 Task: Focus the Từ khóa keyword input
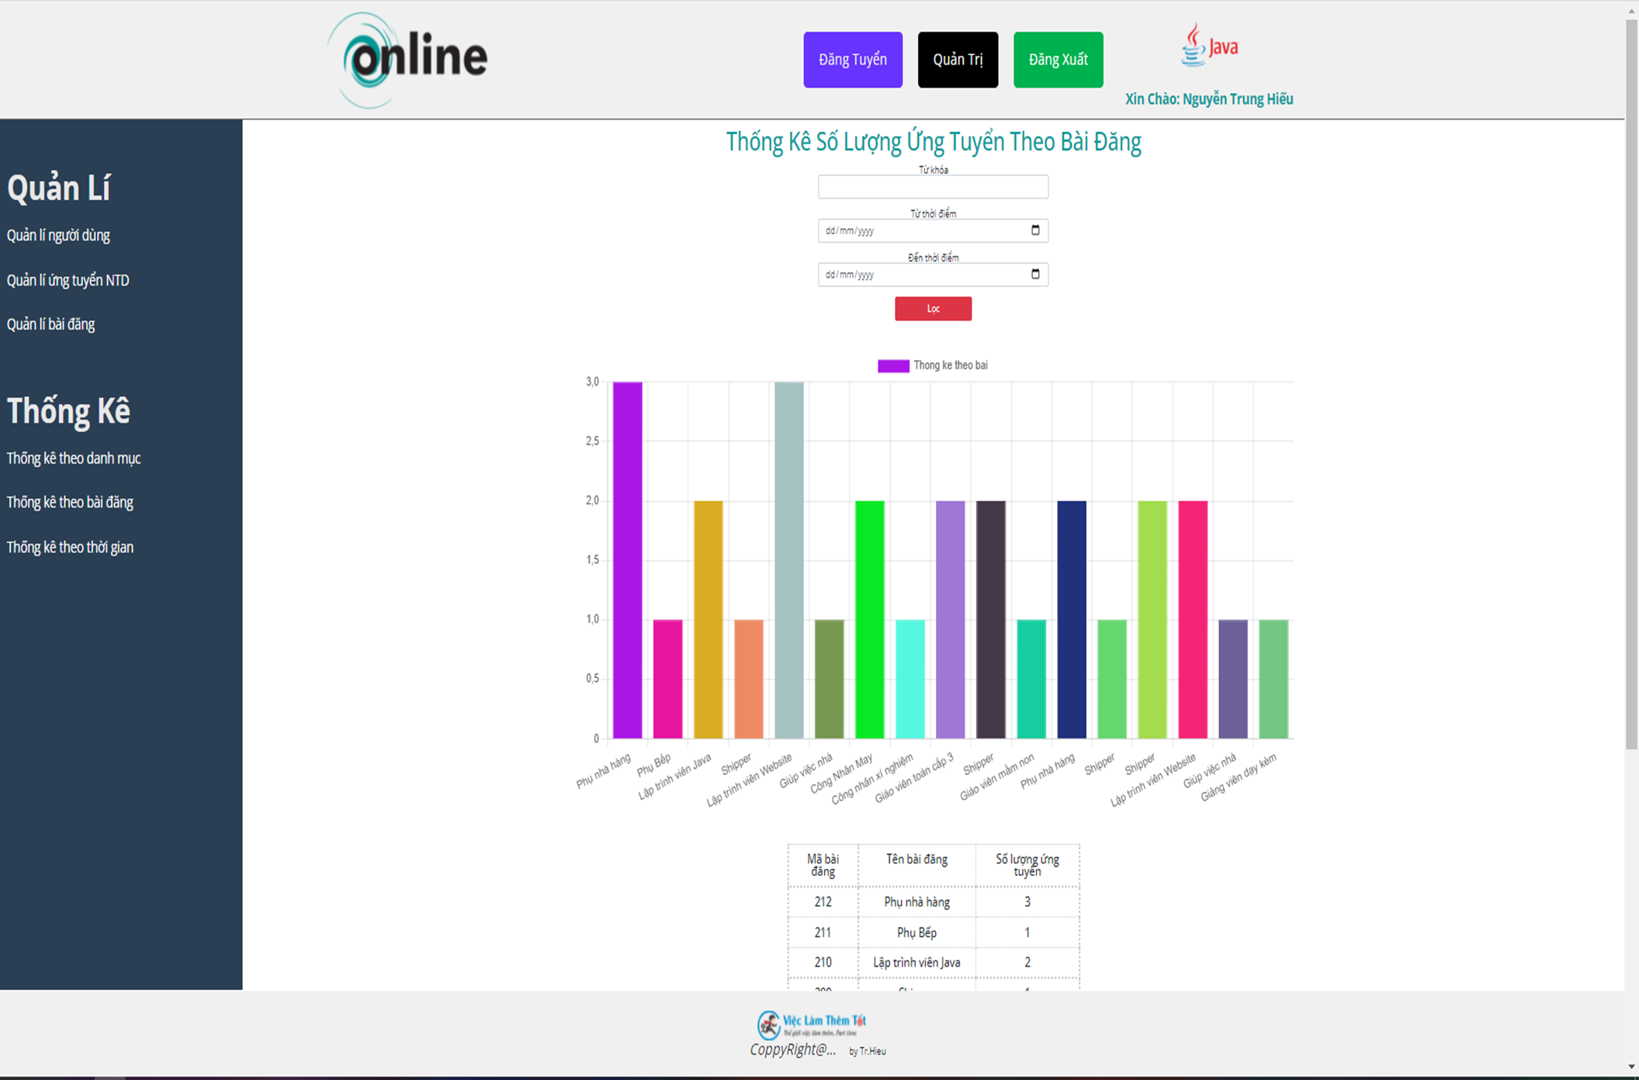(x=933, y=187)
